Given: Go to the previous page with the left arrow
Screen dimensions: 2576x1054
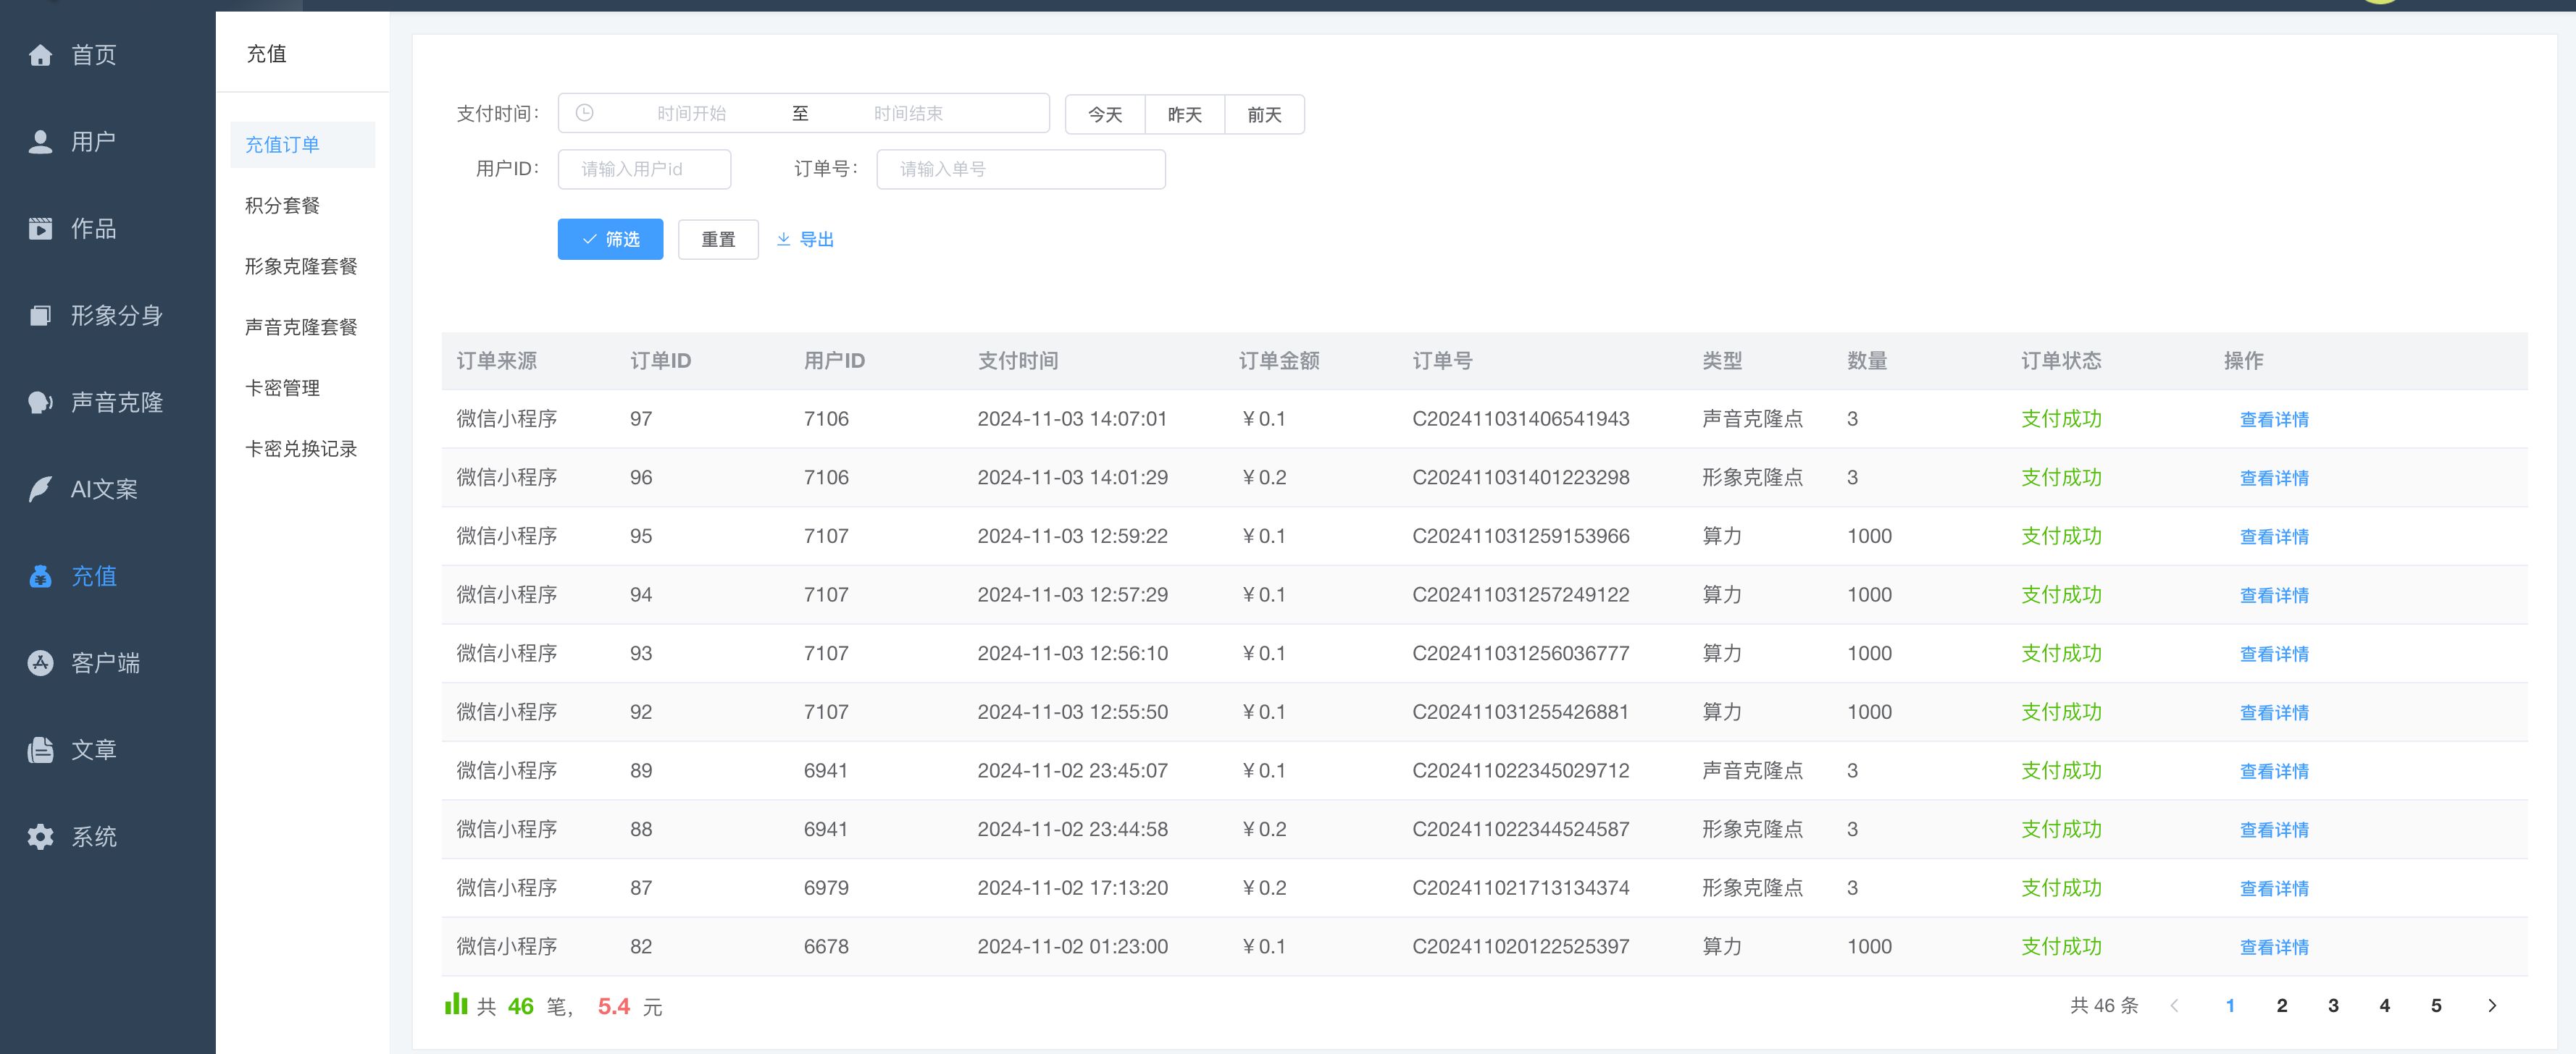Looking at the screenshot, I should point(2174,1006).
